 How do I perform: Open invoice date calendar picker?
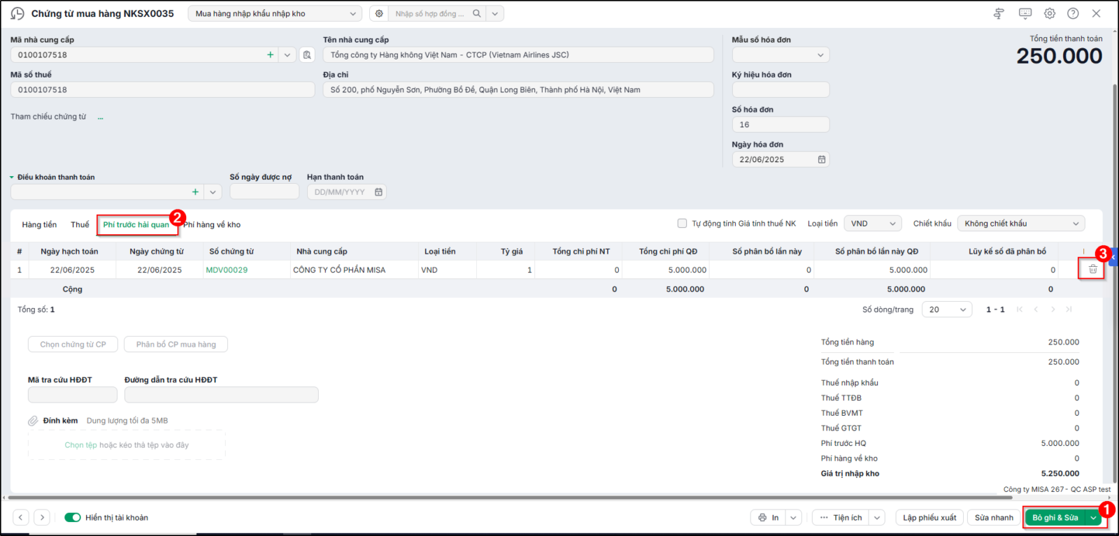(822, 159)
